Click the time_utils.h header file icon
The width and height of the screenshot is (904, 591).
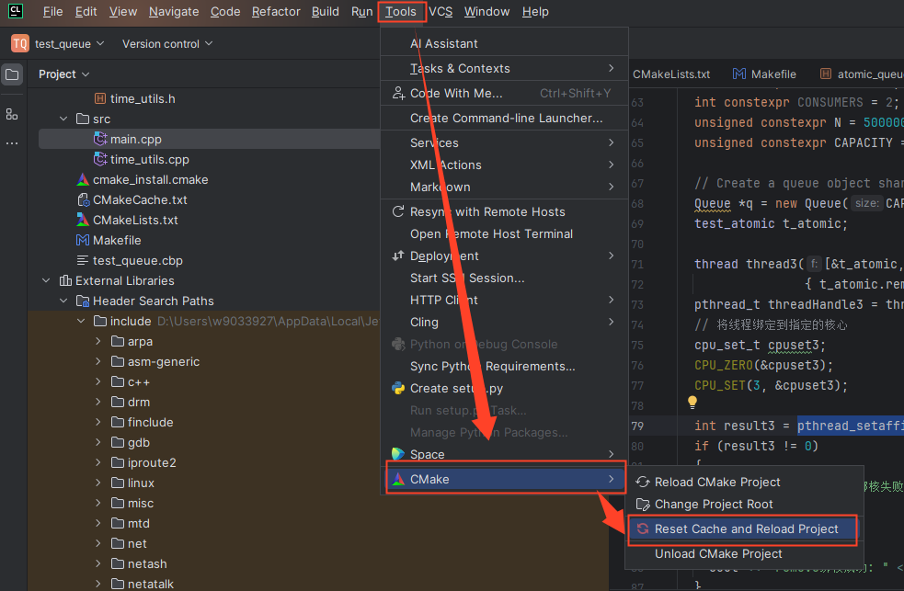[x=99, y=98]
